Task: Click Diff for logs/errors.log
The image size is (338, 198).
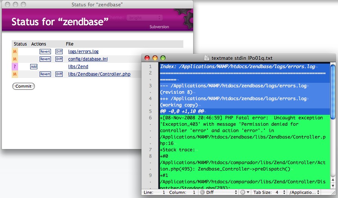Action: pyautogui.click(x=59, y=52)
